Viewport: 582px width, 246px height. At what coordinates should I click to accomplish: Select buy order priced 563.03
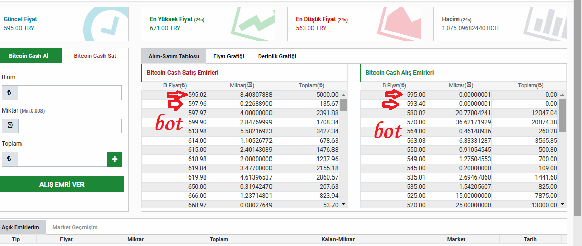(460, 141)
